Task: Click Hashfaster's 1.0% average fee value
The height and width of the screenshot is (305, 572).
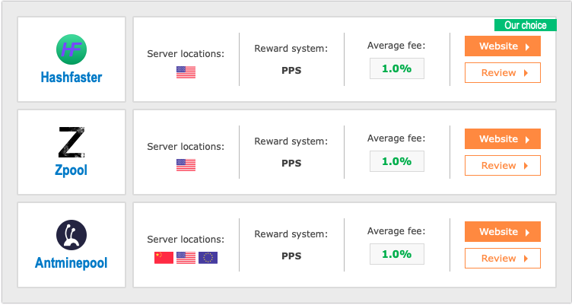Action: [397, 68]
